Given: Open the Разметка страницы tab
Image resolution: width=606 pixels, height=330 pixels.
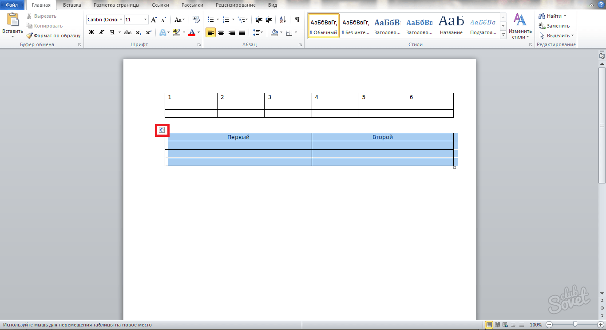Looking at the screenshot, I should pos(116,5).
